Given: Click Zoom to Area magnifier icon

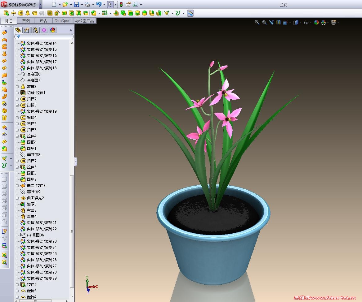Looking at the screenshot, I should [264, 22].
